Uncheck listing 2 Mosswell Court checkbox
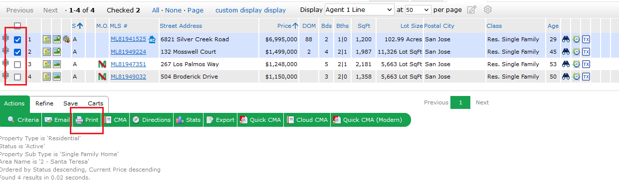This screenshot has height=182, width=619. 17,52
